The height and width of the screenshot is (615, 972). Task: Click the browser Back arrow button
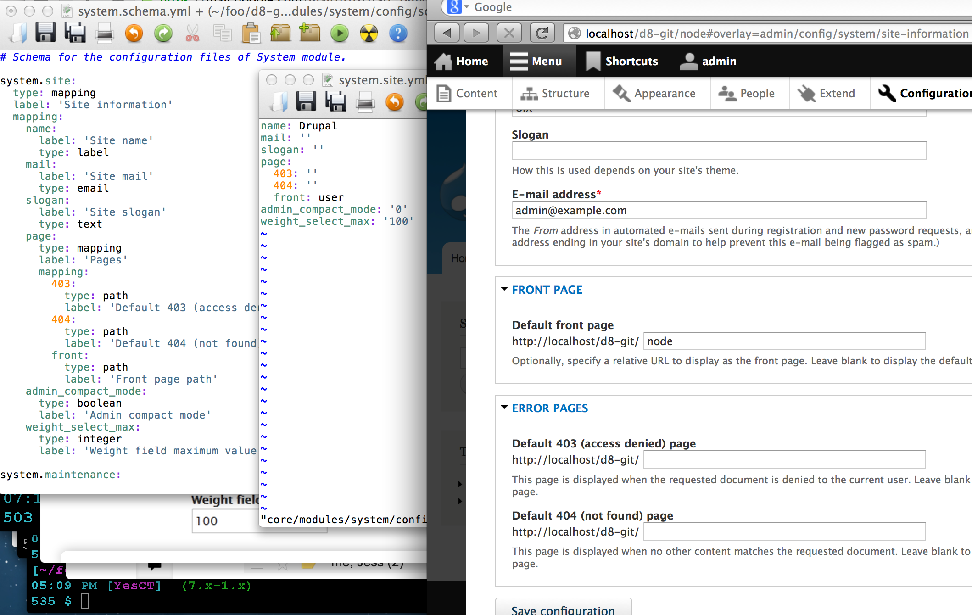click(447, 33)
